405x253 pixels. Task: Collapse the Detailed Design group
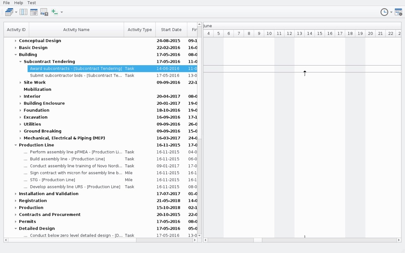[15, 228]
